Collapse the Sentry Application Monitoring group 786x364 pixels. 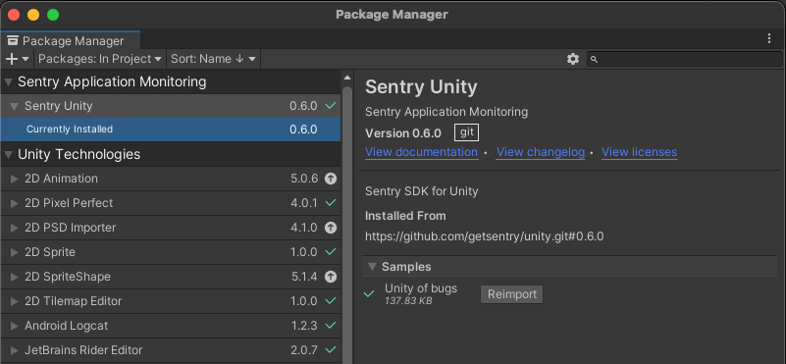click(9, 81)
